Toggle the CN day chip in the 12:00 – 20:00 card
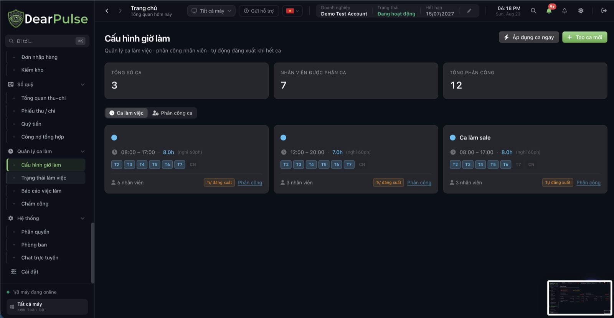 click(362, 165)
